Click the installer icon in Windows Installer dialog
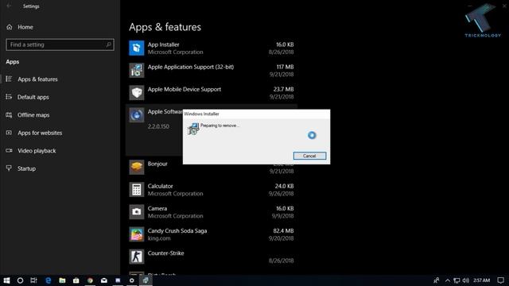Image resolution: width=509 pixels, height=286 pixels. click(x=193, y=129)
